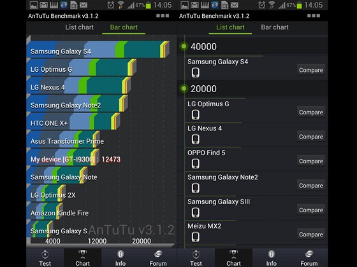Compare with OPPO Find 5
The width and height of the screenshot is (357, 267).
[311, 161]
